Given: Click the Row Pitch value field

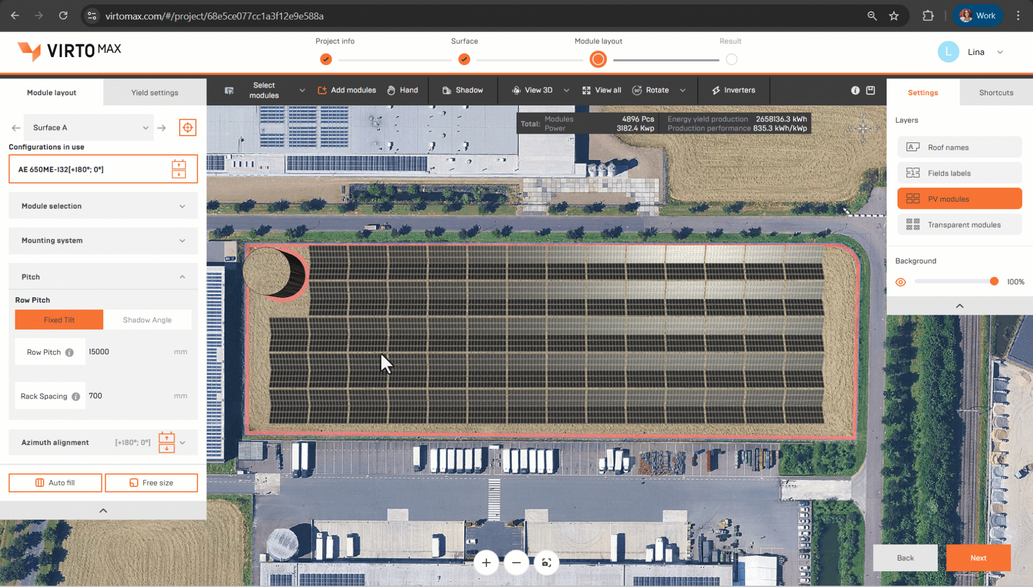Looking at the screenshot, I should [x=128, y=352].
